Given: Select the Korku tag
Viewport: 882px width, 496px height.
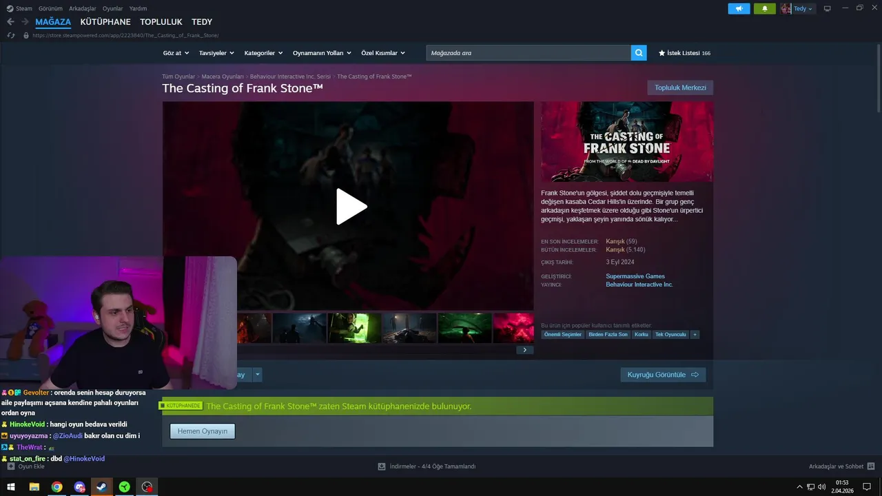Looking at the screenshot, I should pyautogui.click(x=642, y=334).
